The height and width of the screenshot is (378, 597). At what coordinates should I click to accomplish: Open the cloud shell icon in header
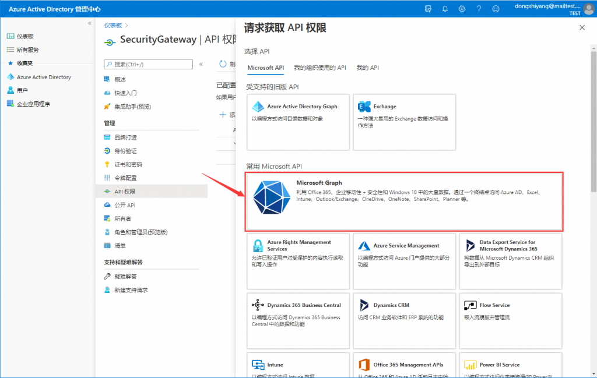click(x=428, y=9)
